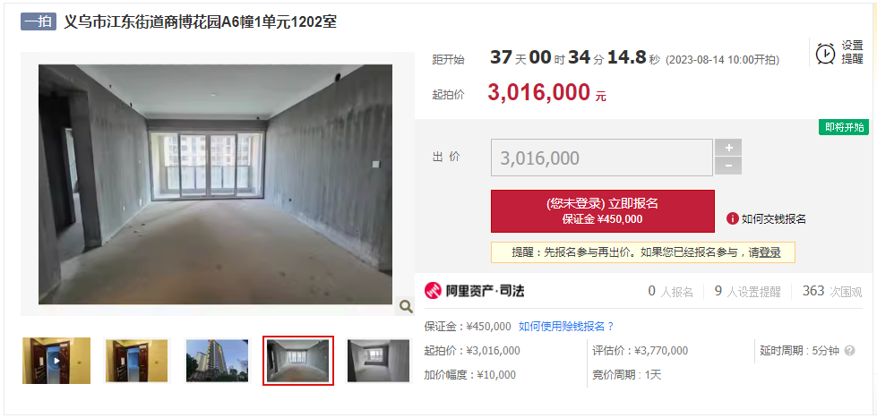Select the last room thumbnail on the right
The width and height of the screenshot is (877, 418).
(379, 361)
